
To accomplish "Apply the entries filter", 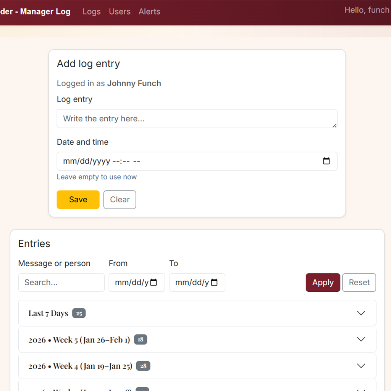I will 323,283.
